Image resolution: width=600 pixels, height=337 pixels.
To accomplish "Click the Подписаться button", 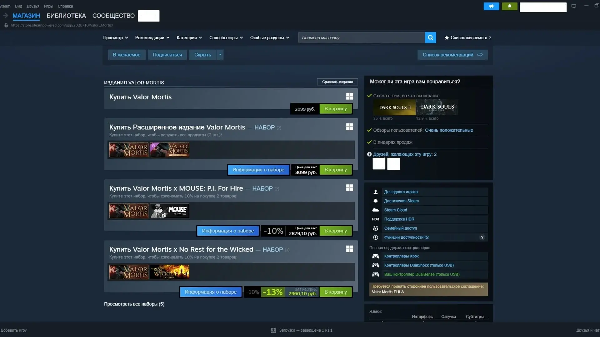I will 167,55.
